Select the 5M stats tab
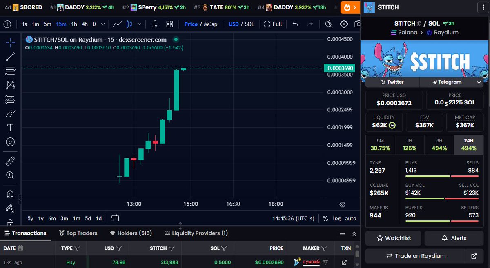 pyautogui.click(x=380, y=144)
